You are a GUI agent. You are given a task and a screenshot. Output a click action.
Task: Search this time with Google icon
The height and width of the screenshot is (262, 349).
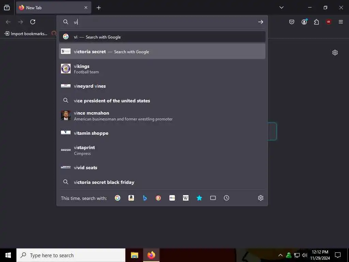coord(118,198)
